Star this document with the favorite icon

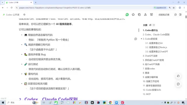[133, 15]
